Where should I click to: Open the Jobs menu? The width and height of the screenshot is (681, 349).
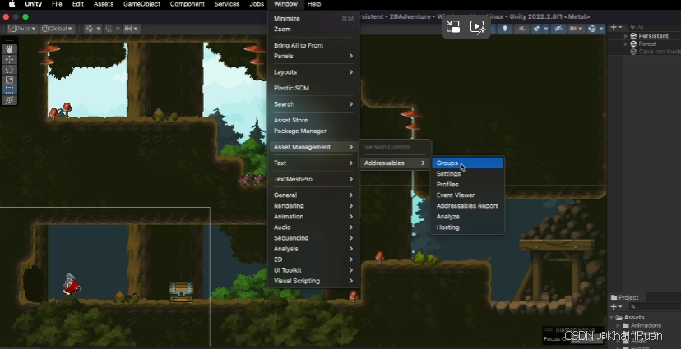click(x=257, y=4)
